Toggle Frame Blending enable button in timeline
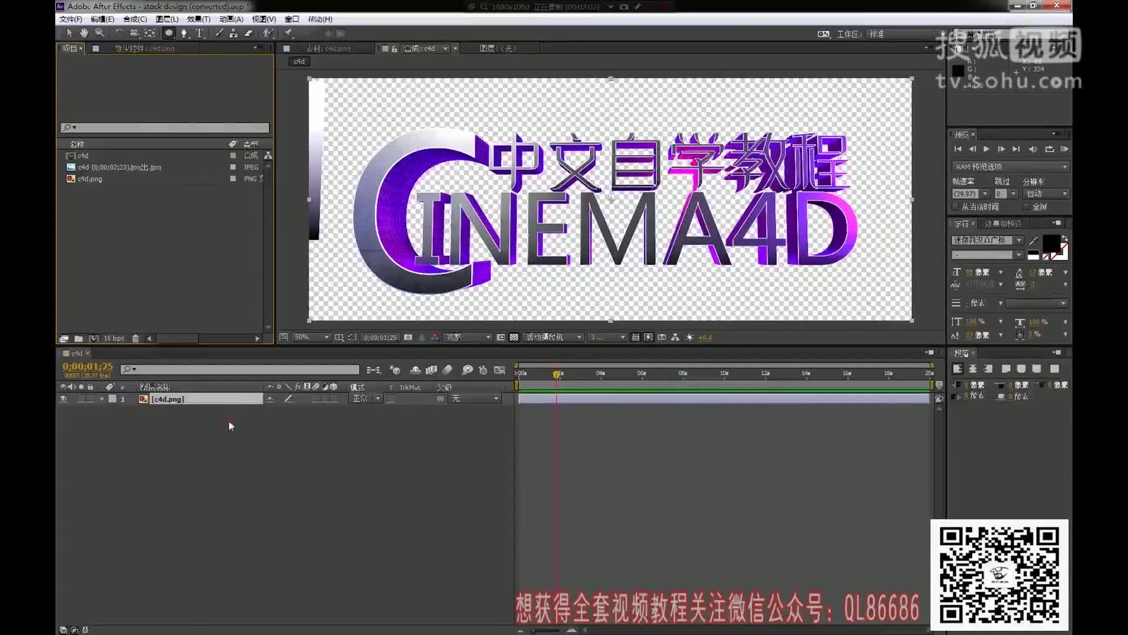Image resolution: width=1128 pixels, height=635 pixels. [x=431, y=370]
